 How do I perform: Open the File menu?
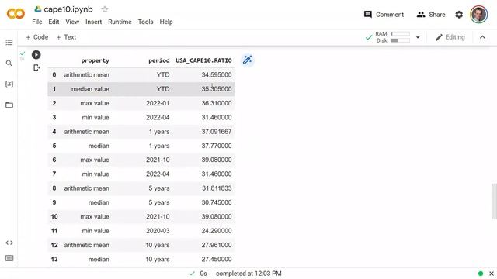coord(37,22)
